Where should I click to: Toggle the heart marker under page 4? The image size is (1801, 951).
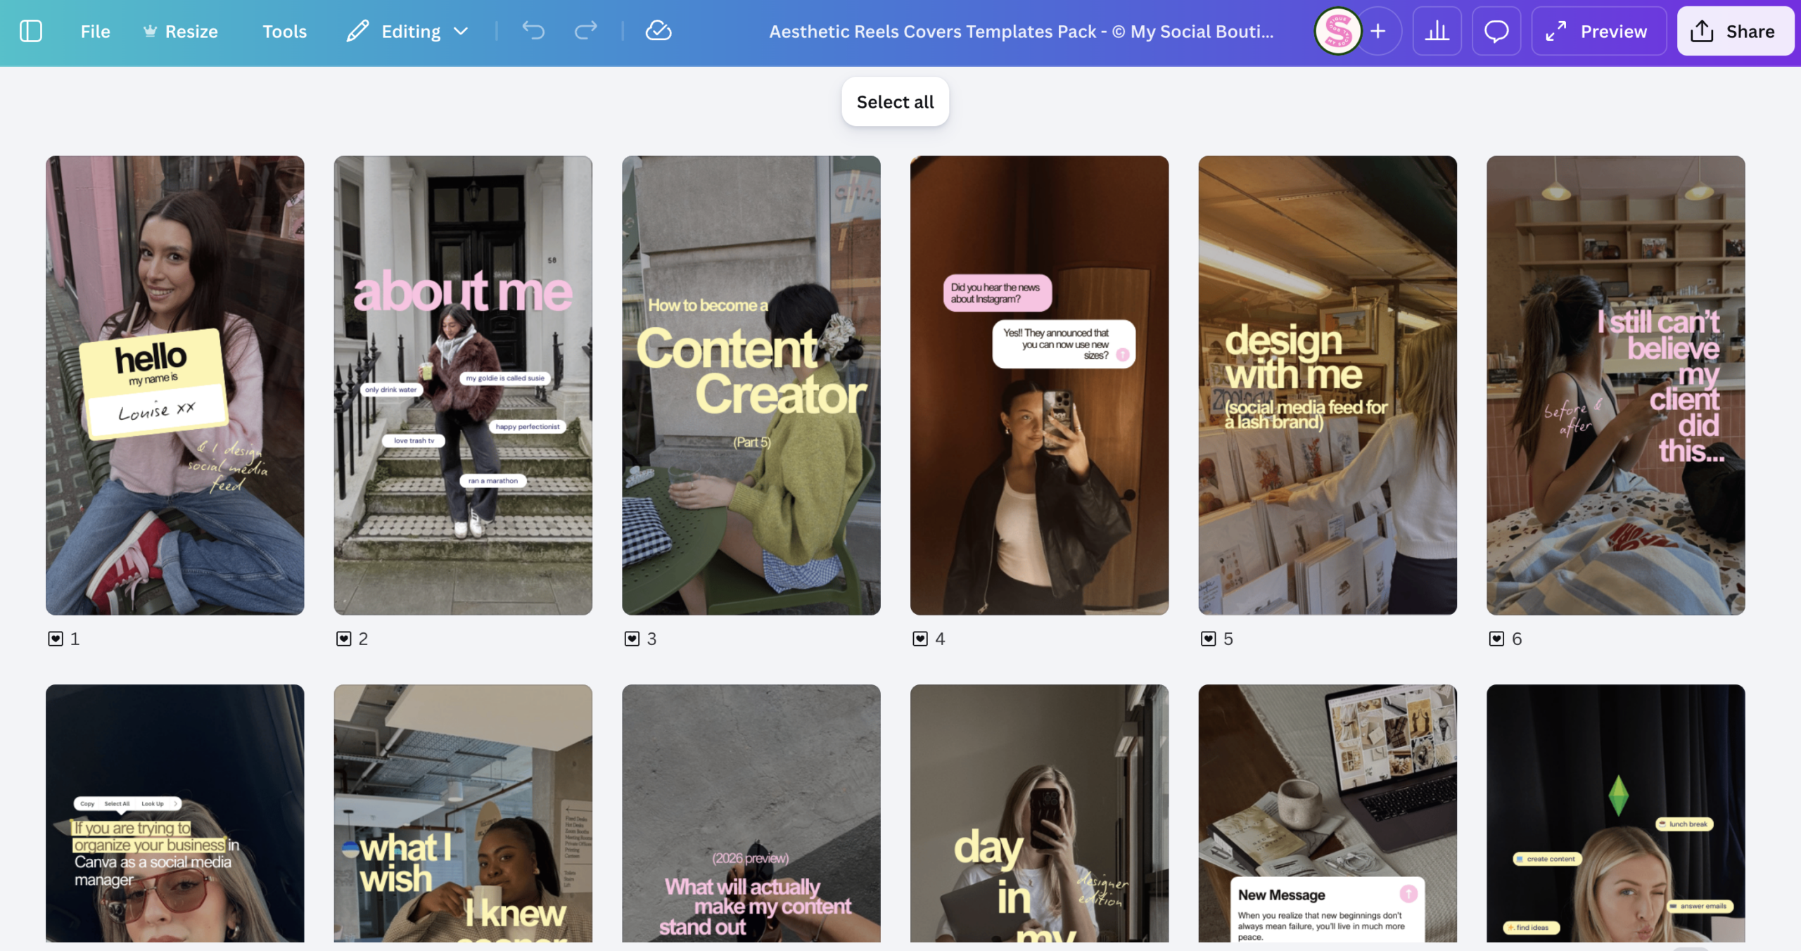pyautogui.click(x=920, y=639)
